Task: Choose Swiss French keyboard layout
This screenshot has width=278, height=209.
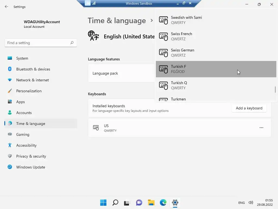Action: [216, 36]
